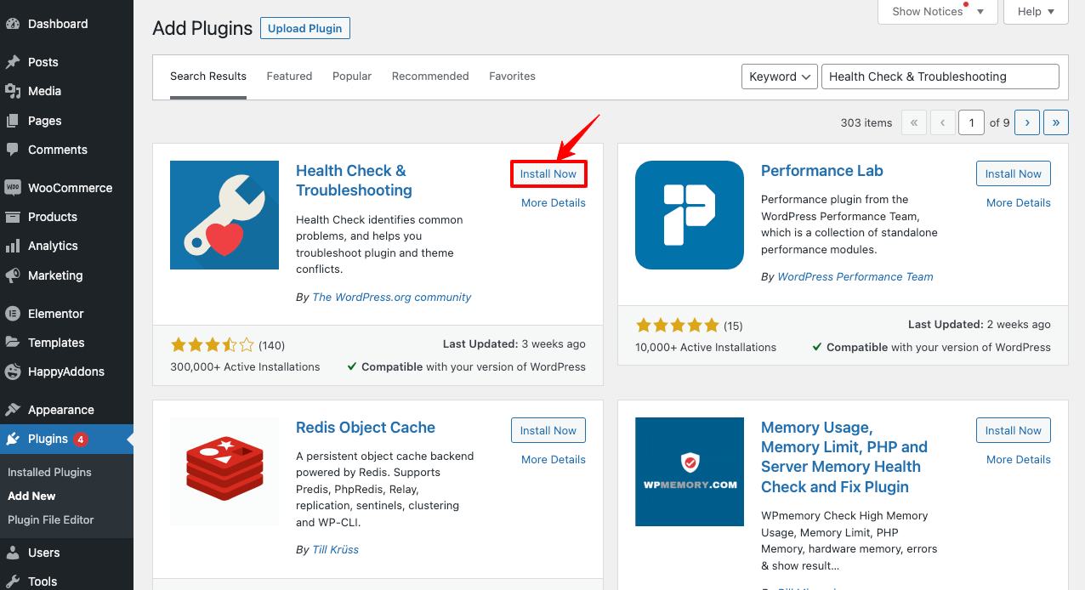Viewport: 1085px width, 590px height.
Task: Expand the Help dropdown tab
Action: click(x=1036, y=12)
